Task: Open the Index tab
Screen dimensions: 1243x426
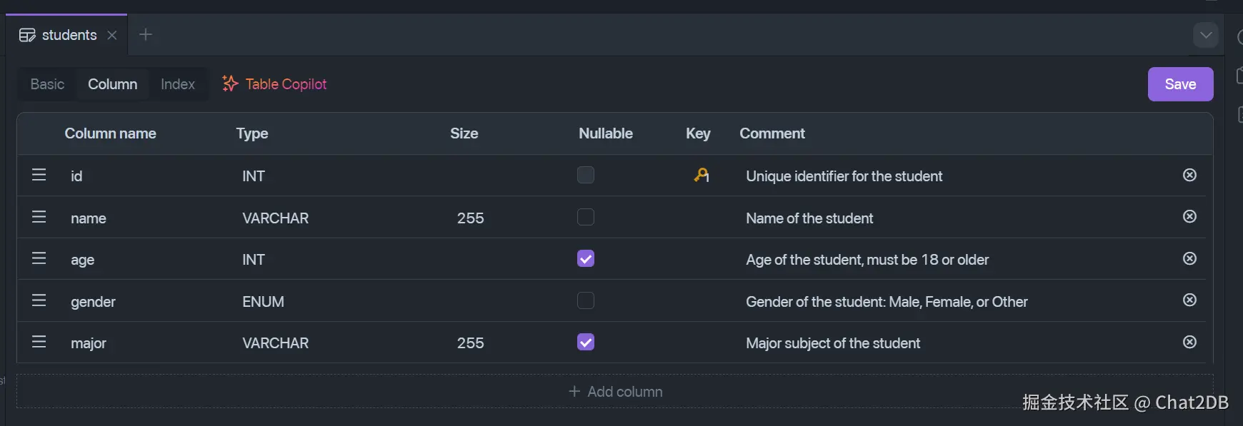Action: pyautogui.click(x=177, y=84)
